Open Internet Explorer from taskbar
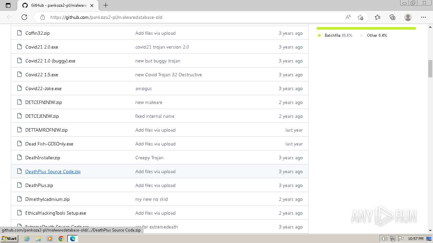 [x=27, y=239]
